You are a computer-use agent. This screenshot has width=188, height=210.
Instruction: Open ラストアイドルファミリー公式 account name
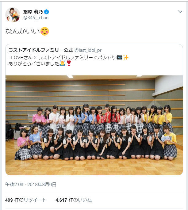[x=40, y=50]
